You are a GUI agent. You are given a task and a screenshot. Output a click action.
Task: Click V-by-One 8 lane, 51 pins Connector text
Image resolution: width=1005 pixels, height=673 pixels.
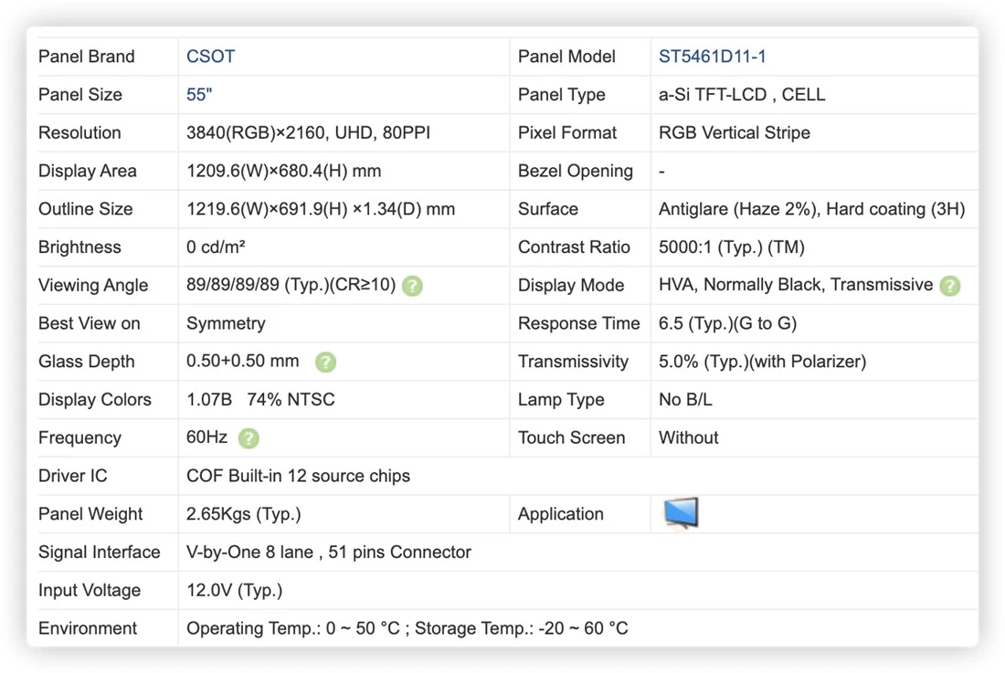[329, 552]
